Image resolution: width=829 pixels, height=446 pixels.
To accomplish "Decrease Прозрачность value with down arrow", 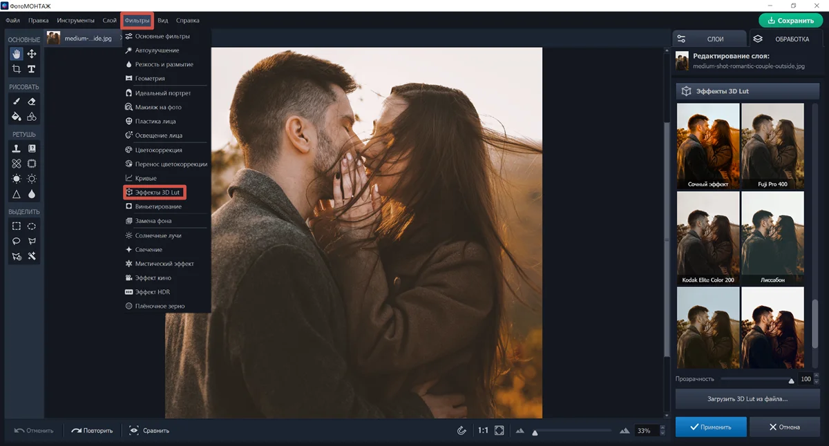I will point(817,382).
